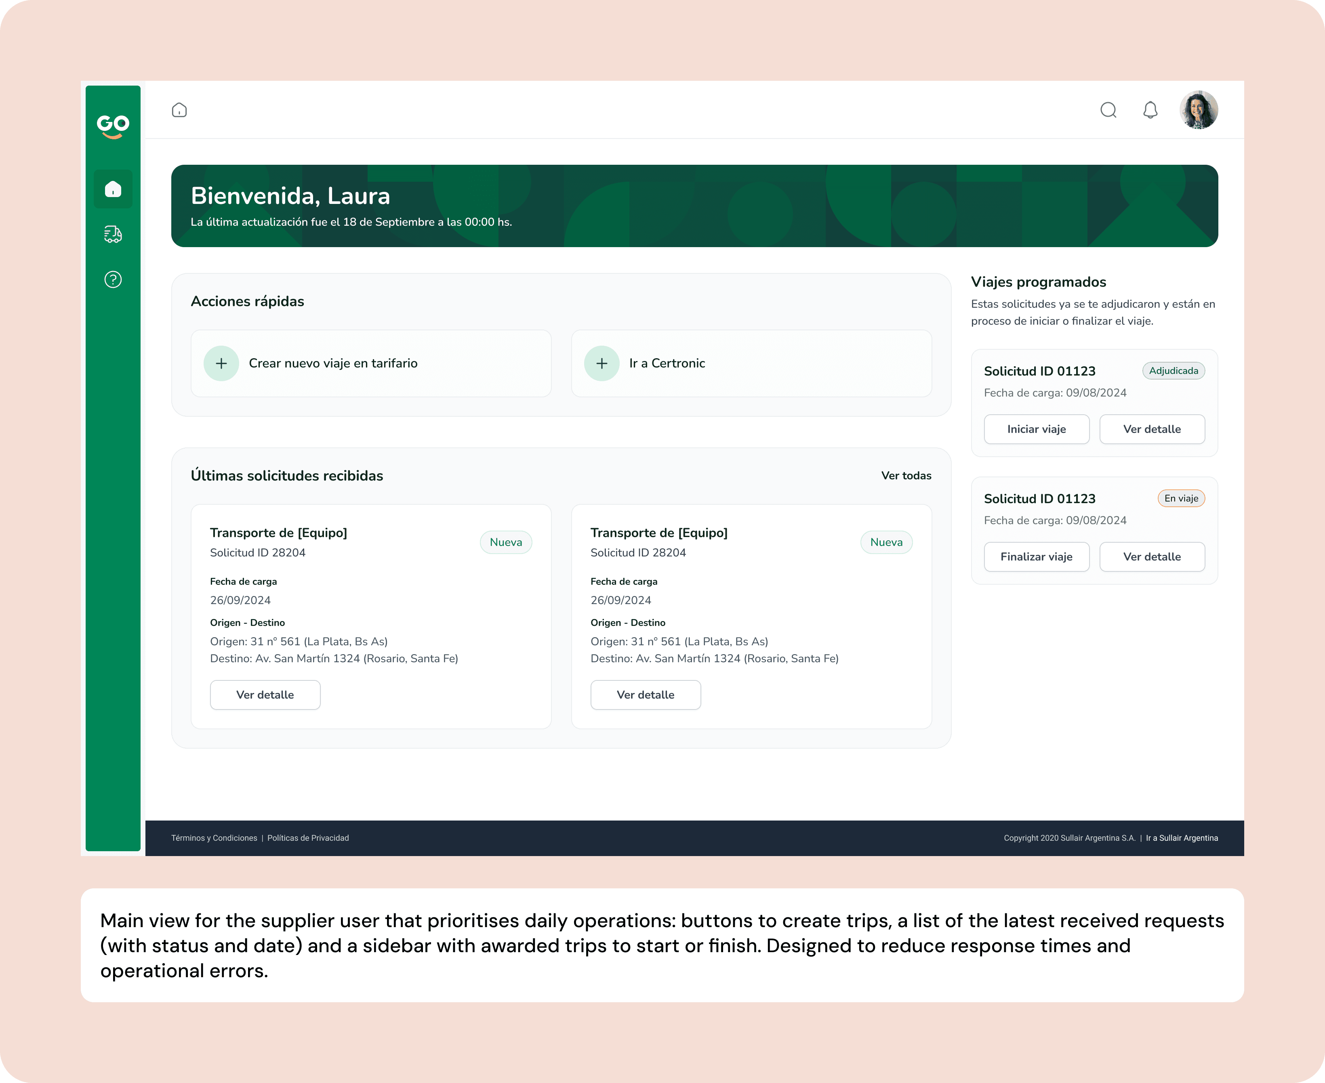Click Ver detalle for Adjudicada solicitud
Image resolution: width=1325 pixels, height=1083 pixels.
(1151, 429)
